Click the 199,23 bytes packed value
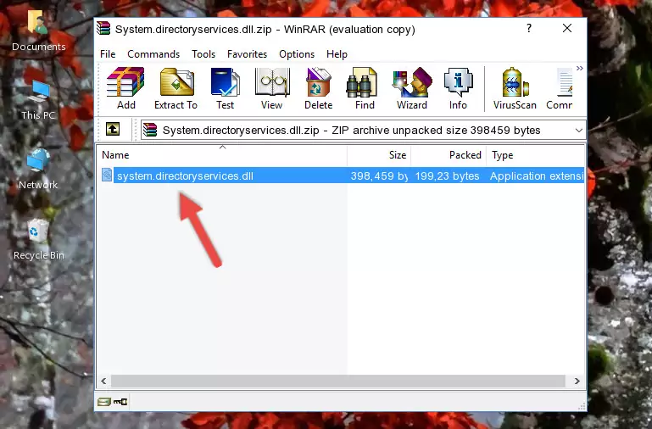Image resolution: width=652 pixels, height=429 pixels. pos(447,175)
